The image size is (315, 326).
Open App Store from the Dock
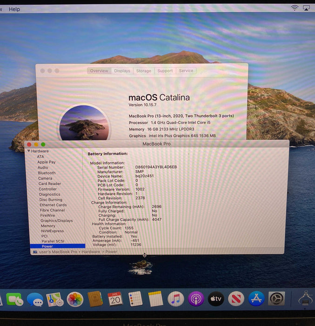click(256, 299)
